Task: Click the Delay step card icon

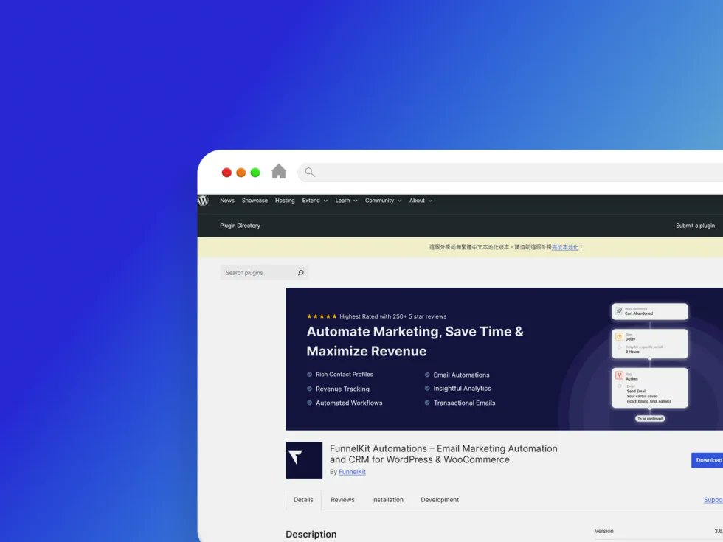Action: pos(619,336)
